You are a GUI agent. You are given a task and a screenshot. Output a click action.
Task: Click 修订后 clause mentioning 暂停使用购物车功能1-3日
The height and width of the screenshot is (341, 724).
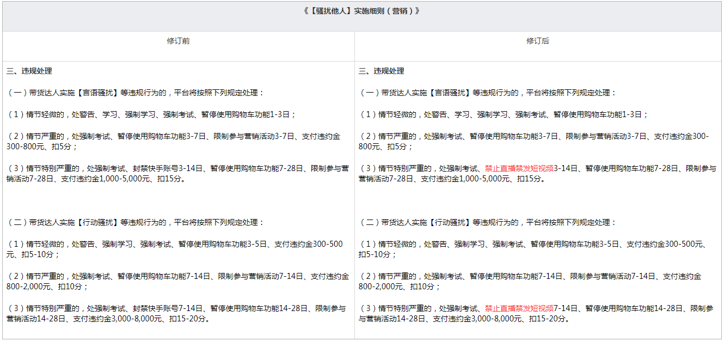[x=504, y=115]
